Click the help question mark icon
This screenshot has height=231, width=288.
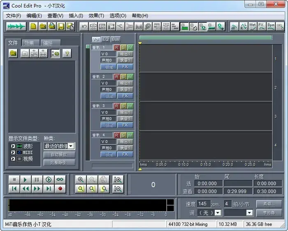(x=67, y=53)
